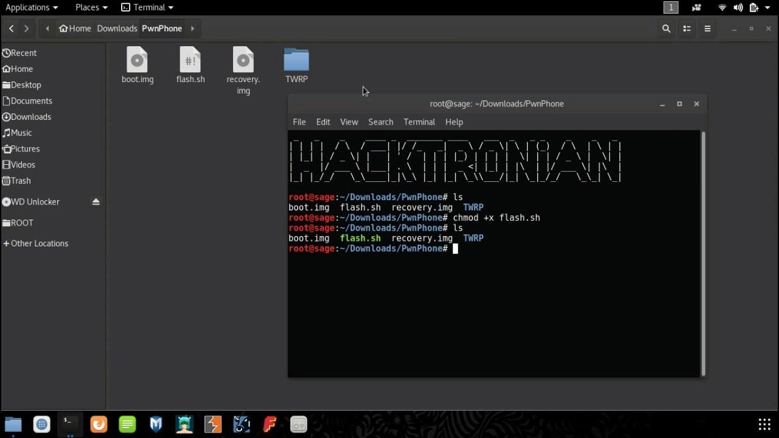779x438 pixels.
Task: Open Burp Suite from the dock
Action: [x=213, y=424]
